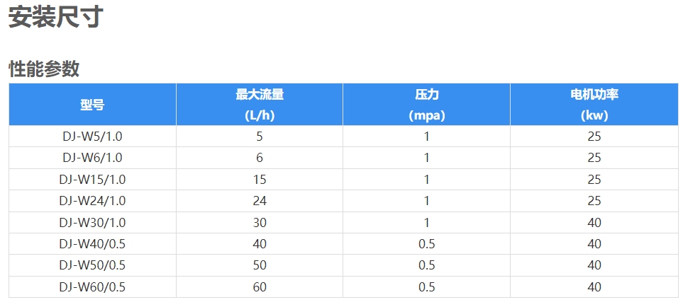Click max flow value 15
Viewport: 683px width, 307px height.
point(260,180)
